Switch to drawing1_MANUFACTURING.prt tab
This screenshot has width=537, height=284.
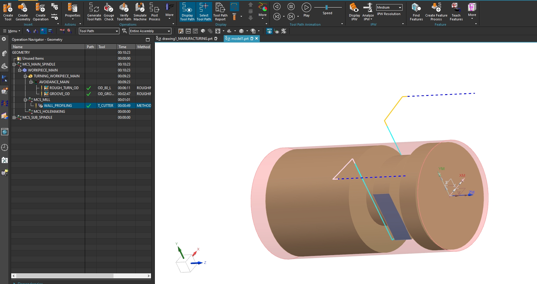[187, 39]
